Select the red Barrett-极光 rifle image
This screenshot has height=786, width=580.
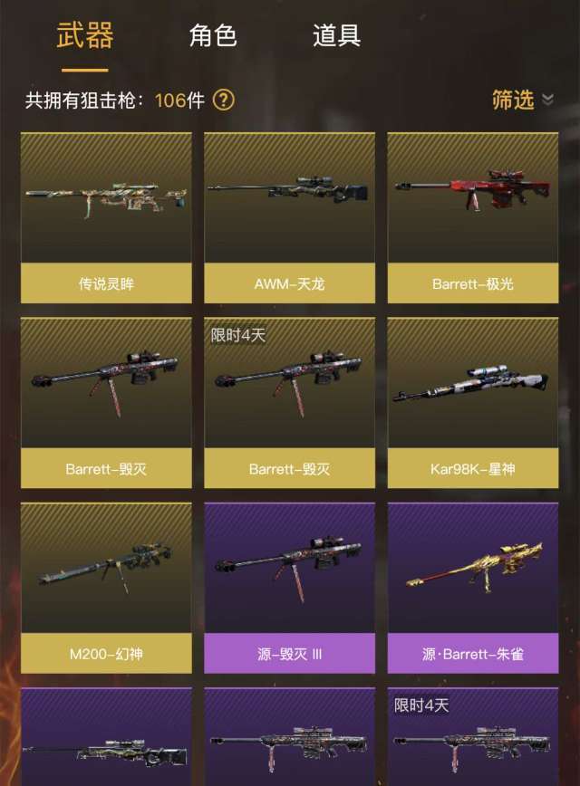[x=473, y=190]
